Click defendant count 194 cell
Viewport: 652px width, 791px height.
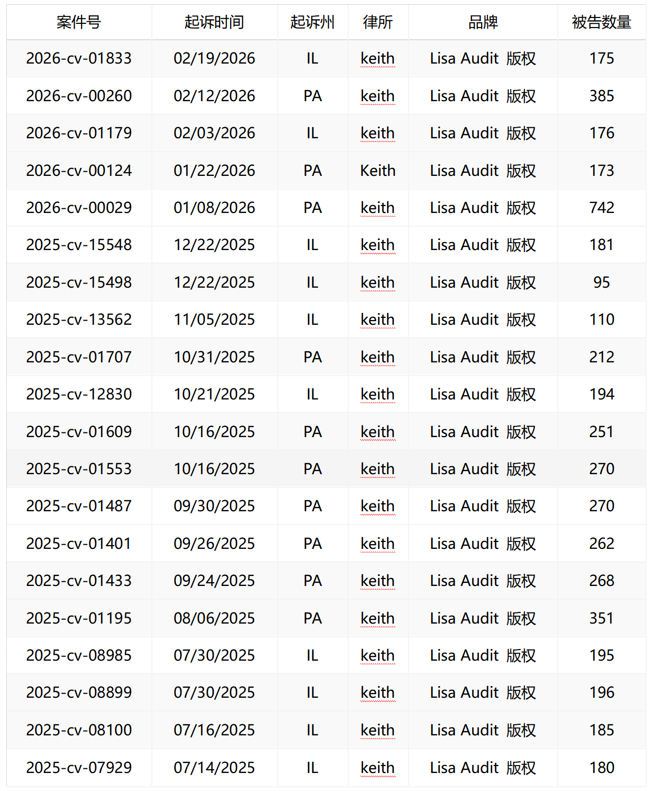[x=602, y=394]
